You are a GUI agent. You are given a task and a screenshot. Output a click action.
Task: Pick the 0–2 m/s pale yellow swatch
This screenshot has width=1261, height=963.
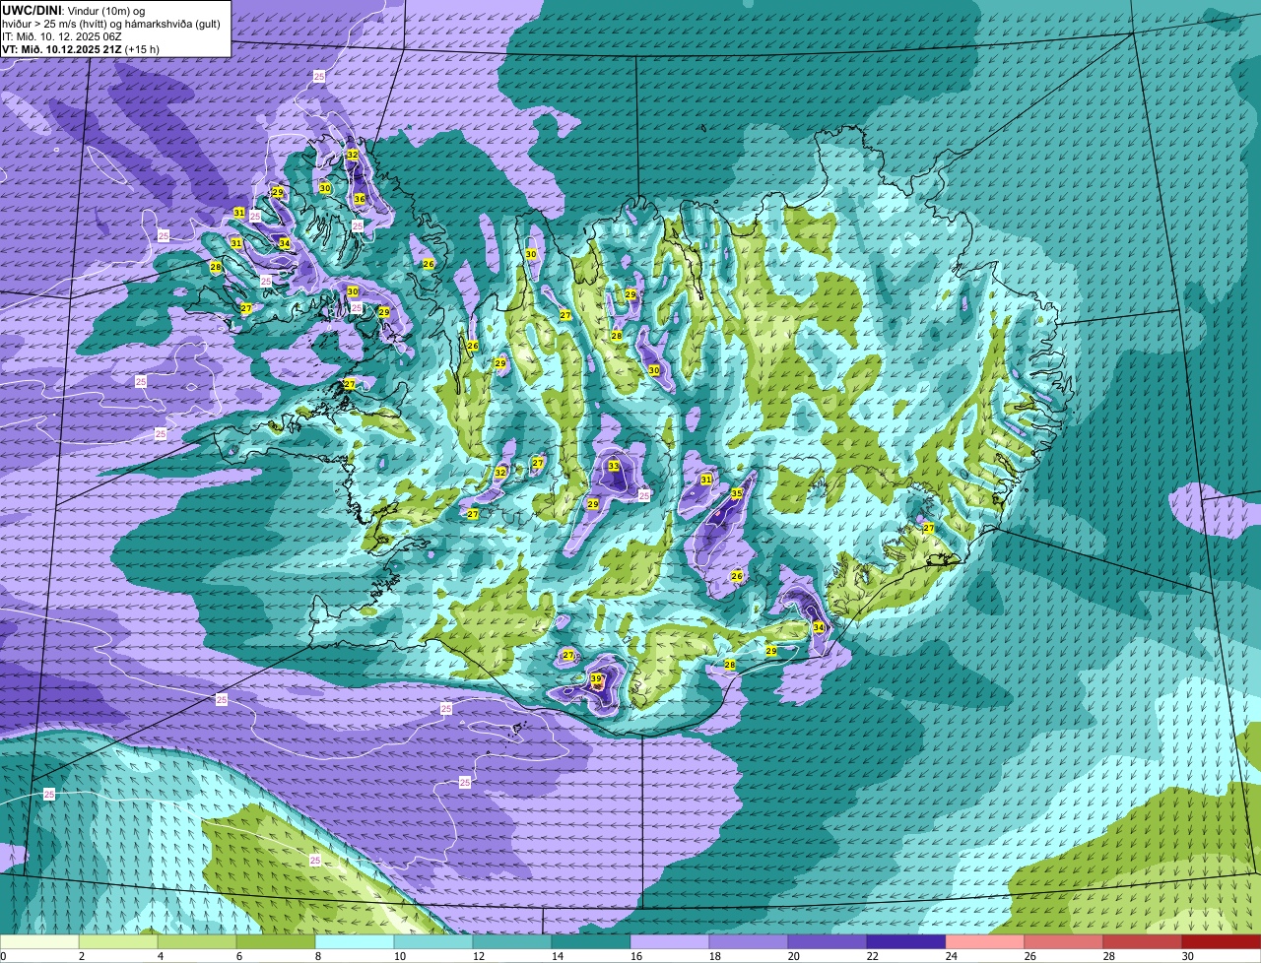pos(39,942)
